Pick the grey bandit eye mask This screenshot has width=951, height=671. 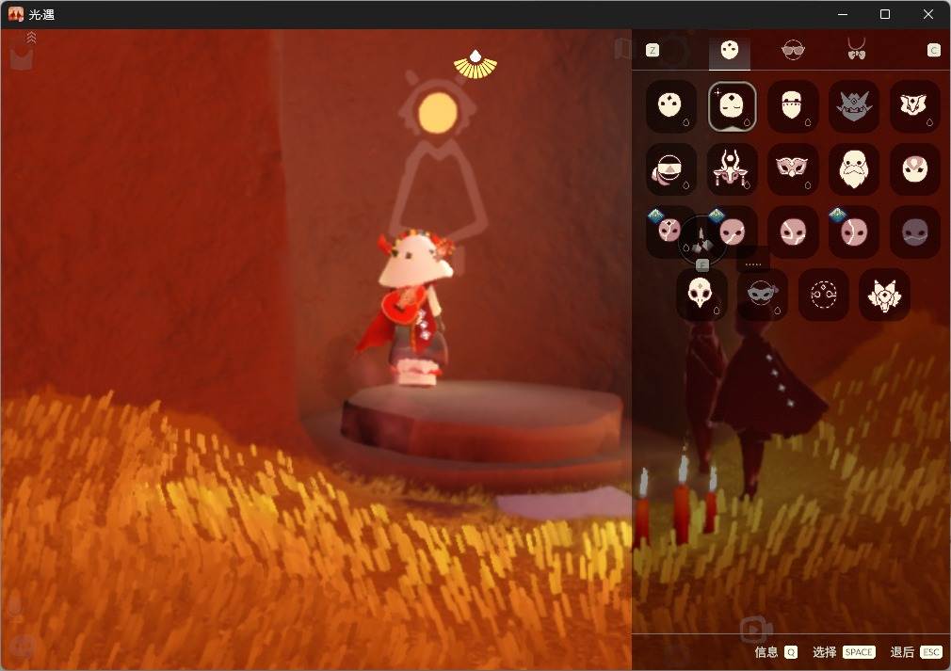tap(763, 294)
